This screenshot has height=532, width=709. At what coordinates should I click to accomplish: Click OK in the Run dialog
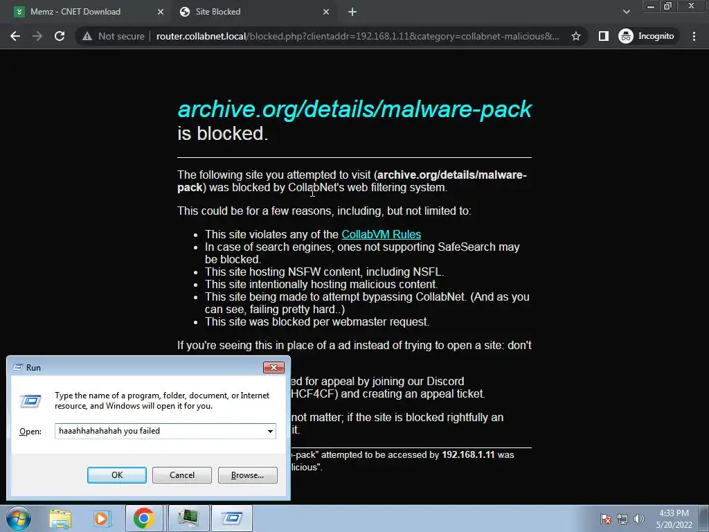tap(116, 475)
